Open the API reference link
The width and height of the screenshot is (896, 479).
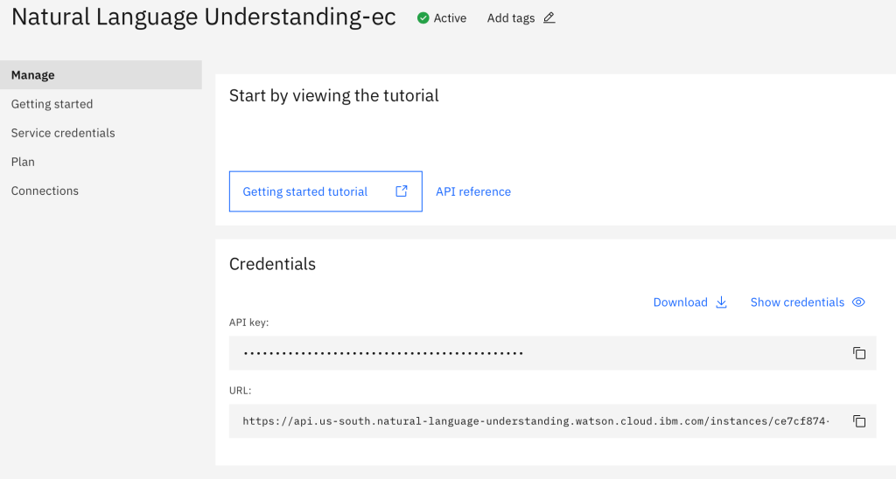point(473,191)
